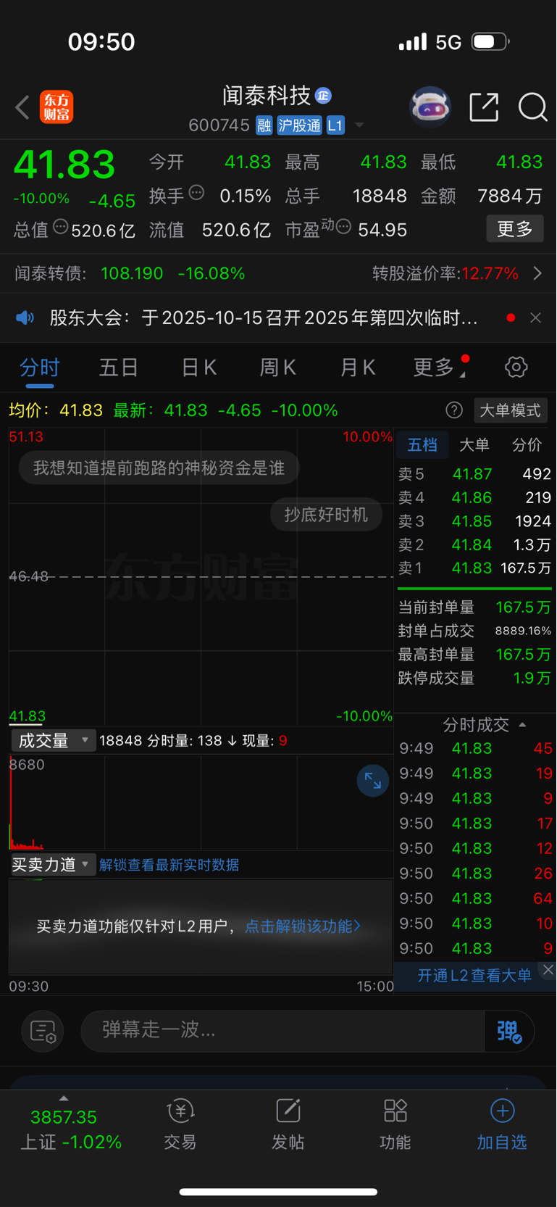Tap 开通L2查看大单 banner
557x1207 pixels.
474,975
